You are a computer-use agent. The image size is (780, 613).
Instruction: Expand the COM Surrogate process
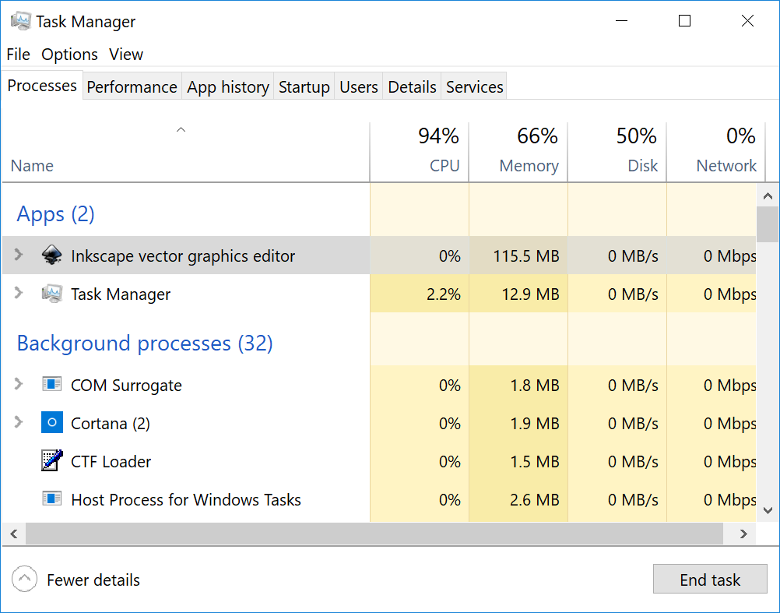pyautogui.click(x=19, y=384)
